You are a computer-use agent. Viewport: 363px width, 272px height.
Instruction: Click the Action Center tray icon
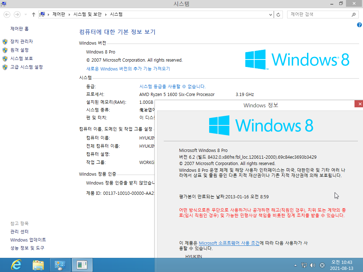[x=322, y=265]
